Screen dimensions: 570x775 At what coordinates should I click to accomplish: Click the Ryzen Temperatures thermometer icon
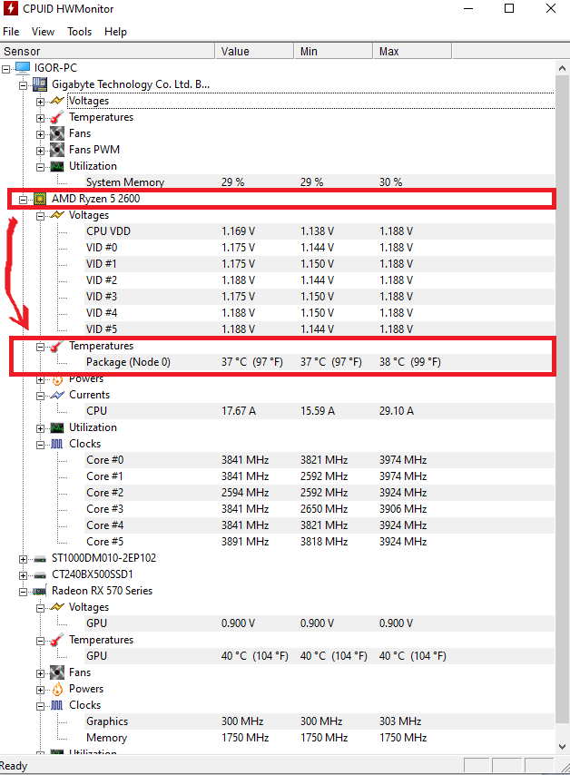pyautogui.click(x=57, y=346)
